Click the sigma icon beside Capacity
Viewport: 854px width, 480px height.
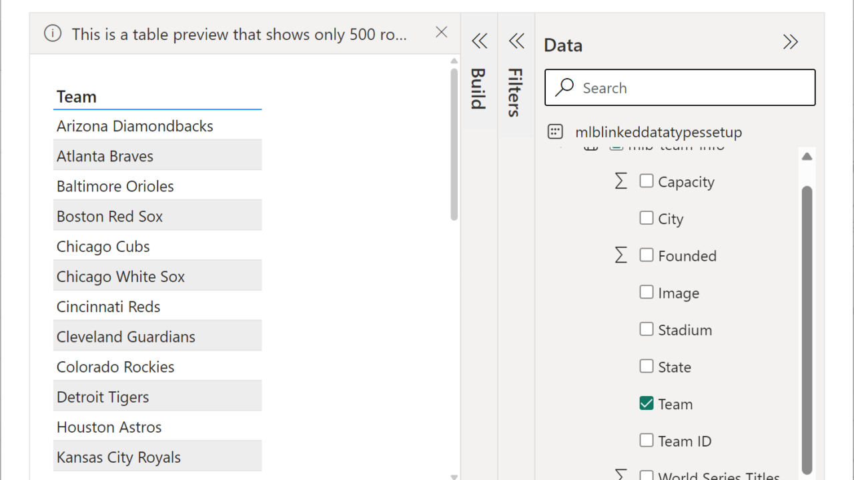tap(620, 181)
